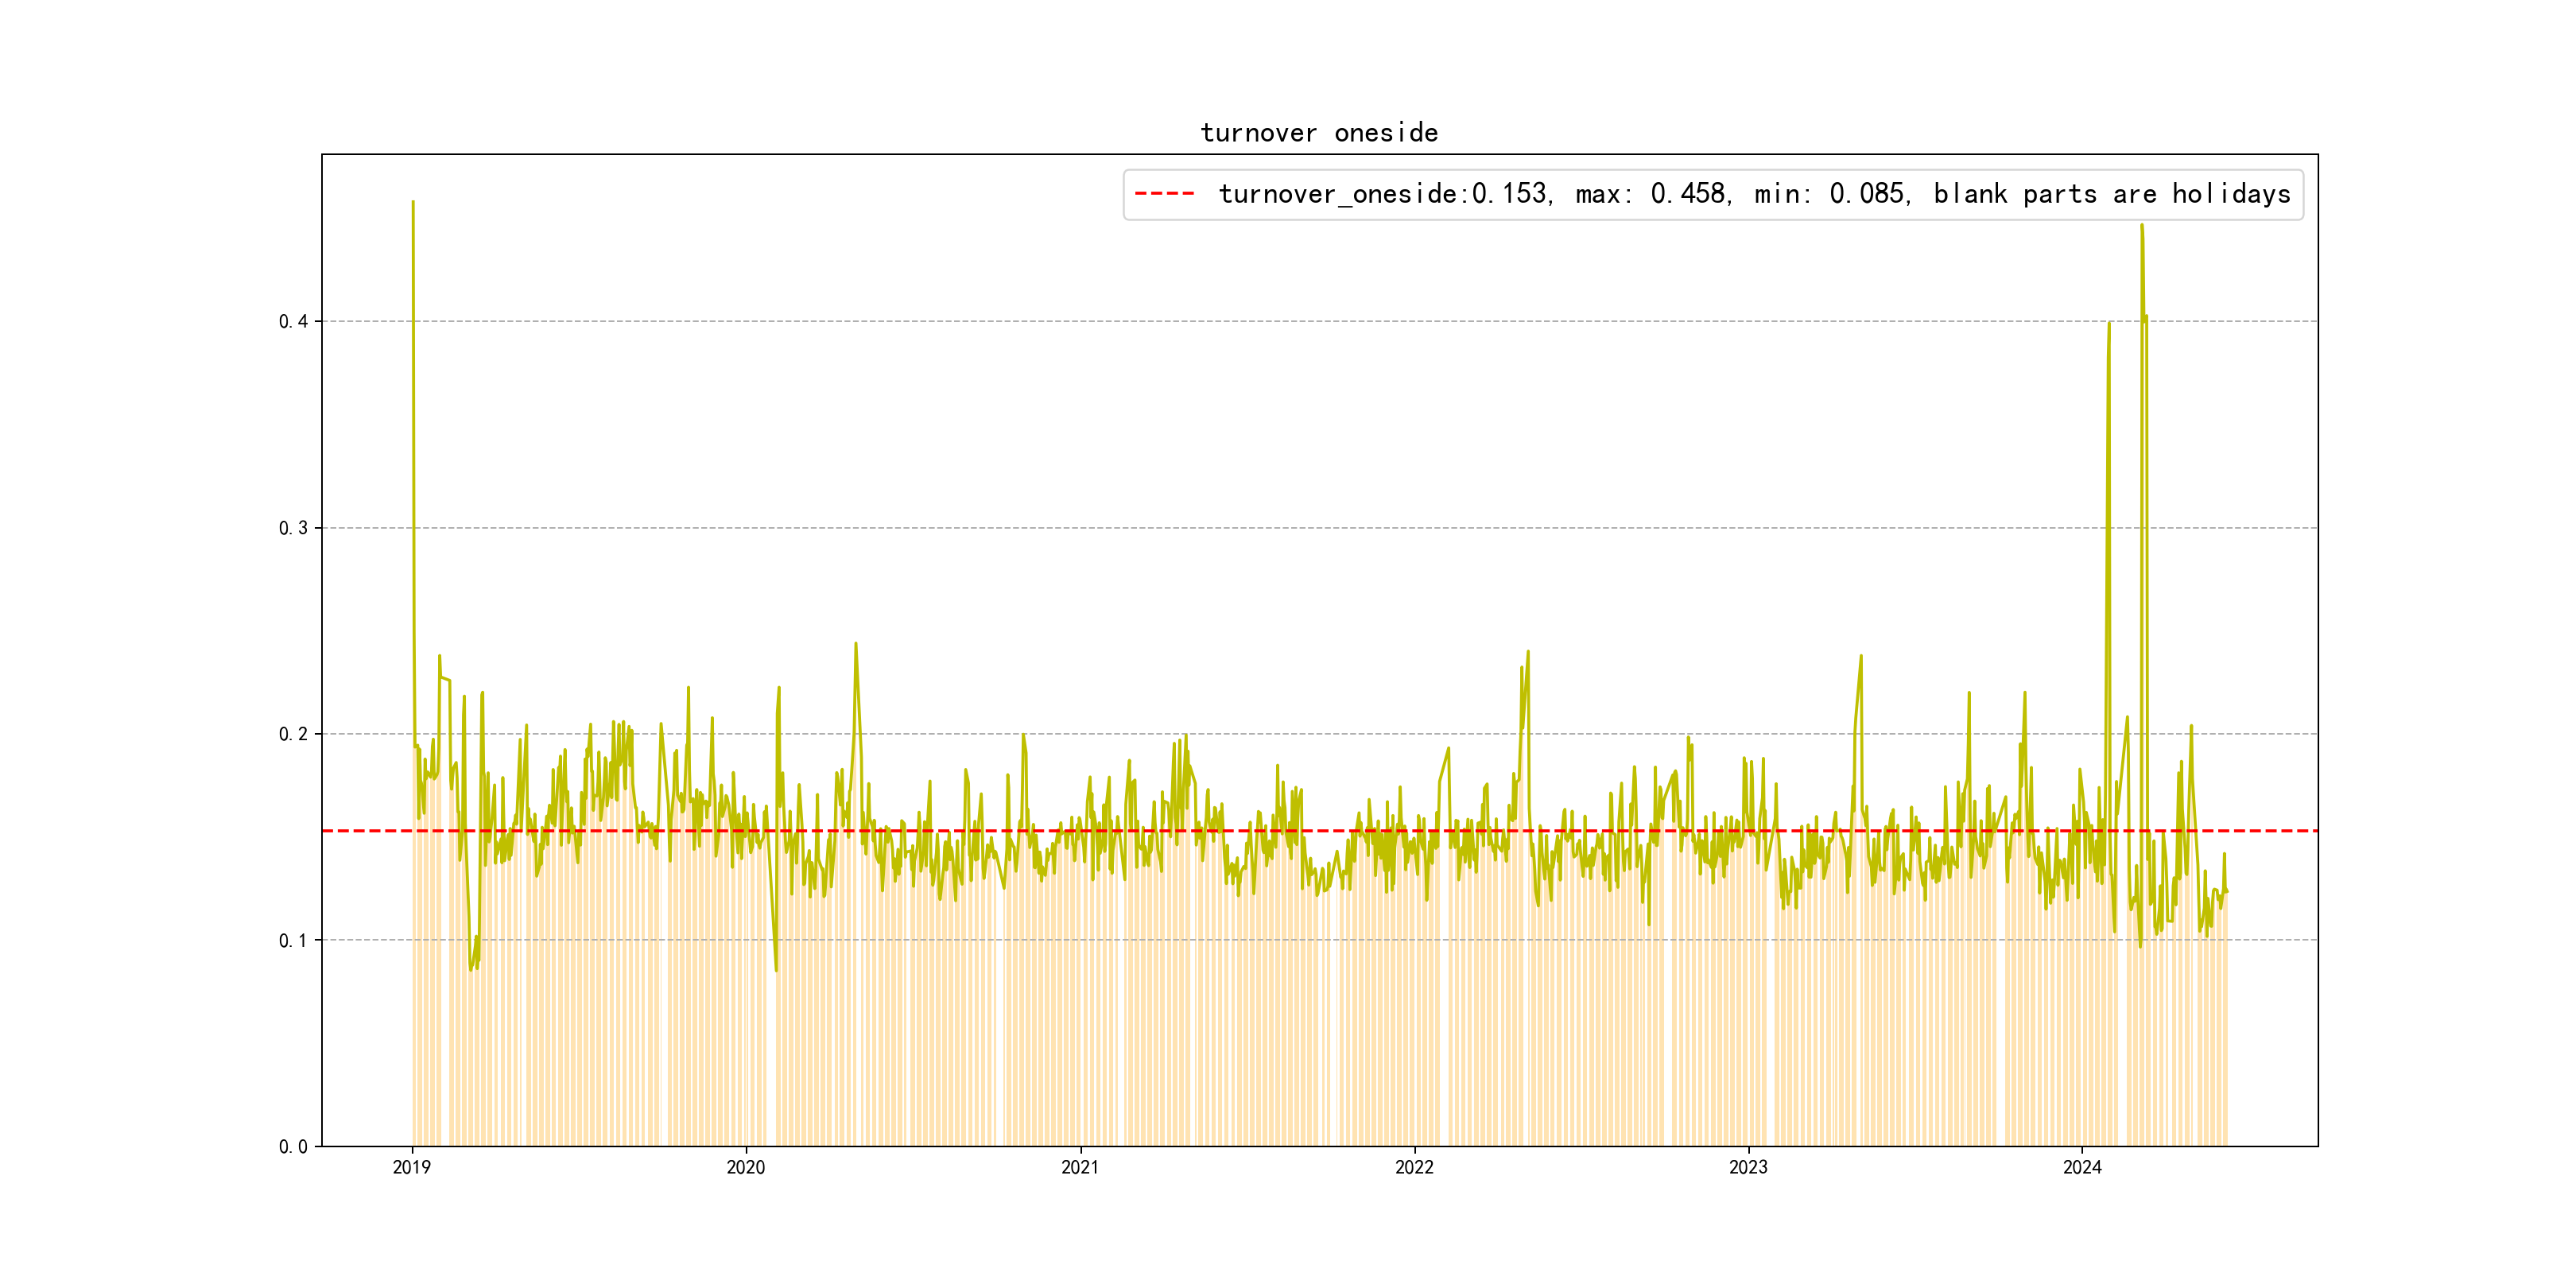The image size is (2576, 1288).
Task: Click the legend text showing turnover_oneside:0.153
Action: [1384, 194]
